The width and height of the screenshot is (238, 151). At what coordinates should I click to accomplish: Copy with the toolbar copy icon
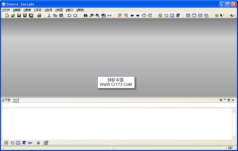click(x=55, y=15)
